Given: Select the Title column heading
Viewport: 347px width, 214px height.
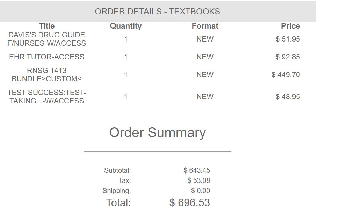Looking at the screenshot, I should [47, 26].
